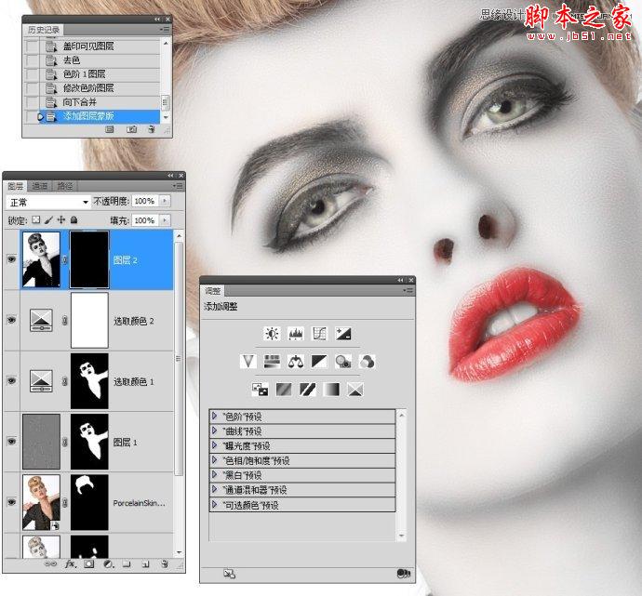Screen dimensions: 642x596
Task: Add a Vibrance adjustment
Action: pyautogui.click(x=248, y=361)
